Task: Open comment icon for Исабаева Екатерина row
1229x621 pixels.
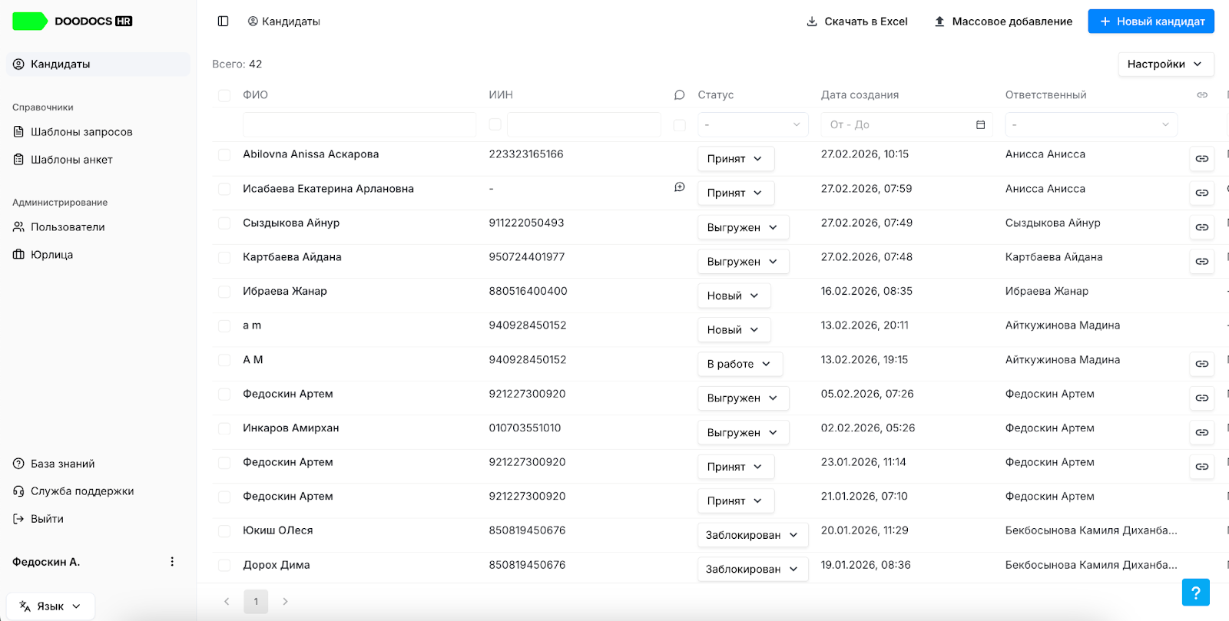Action: [x=680, y=187]
